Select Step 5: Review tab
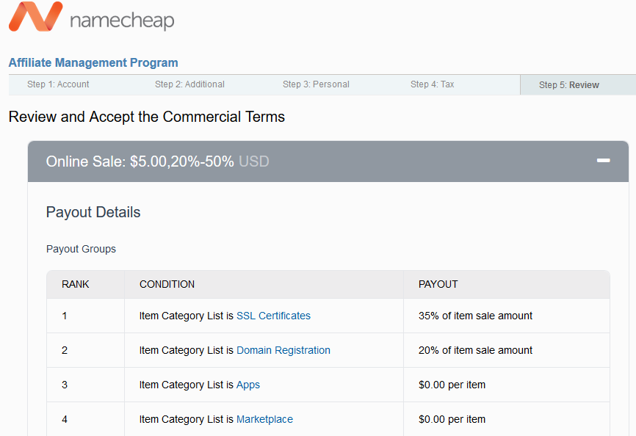The height and width of the screenshot is (436, 636). click(x=568, y=85)
